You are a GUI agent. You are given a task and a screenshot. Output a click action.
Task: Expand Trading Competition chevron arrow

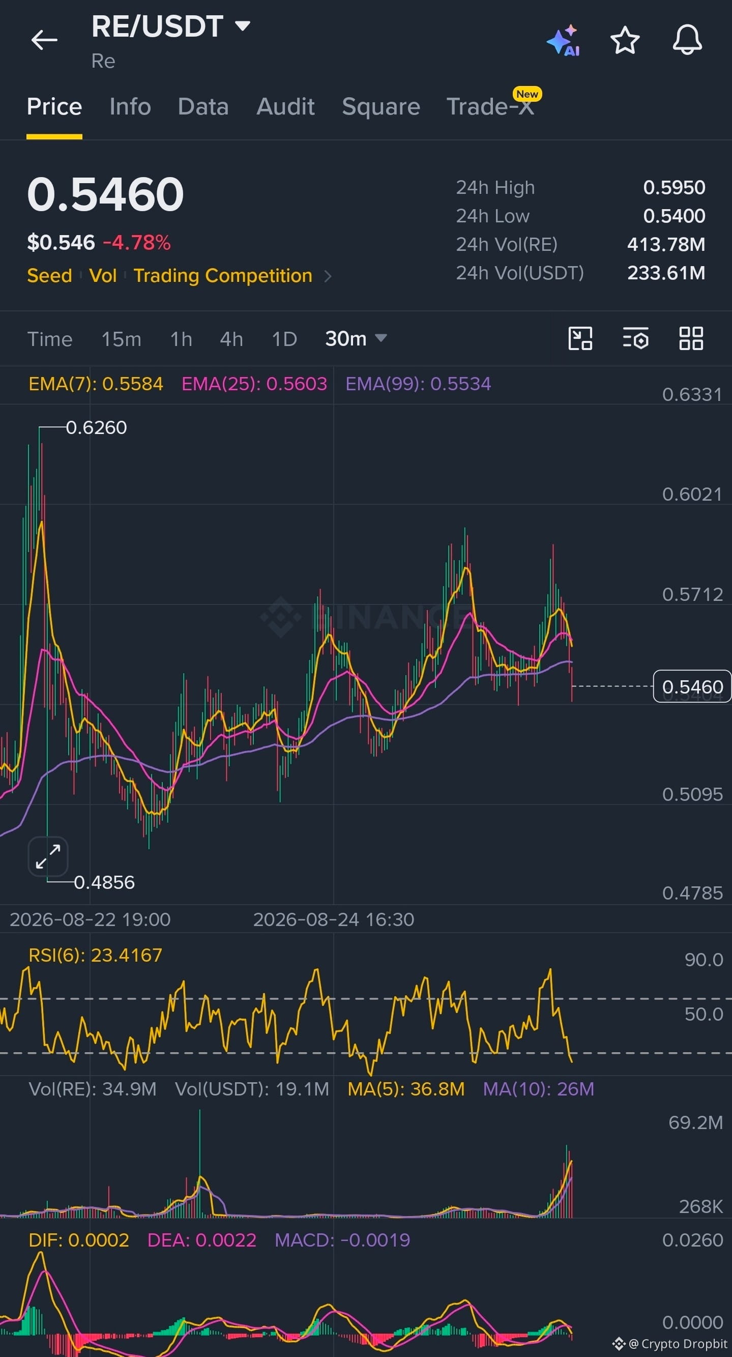pyautogui.click(x=328, y=276)
